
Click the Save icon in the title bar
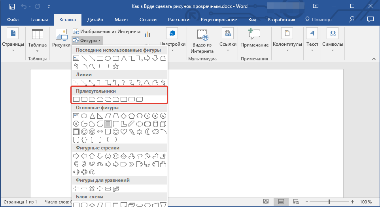click(12, 7)
